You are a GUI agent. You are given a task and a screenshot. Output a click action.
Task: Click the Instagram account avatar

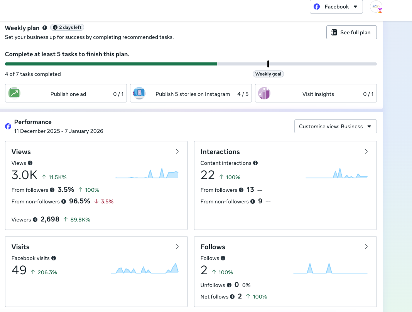pos(376,7)
